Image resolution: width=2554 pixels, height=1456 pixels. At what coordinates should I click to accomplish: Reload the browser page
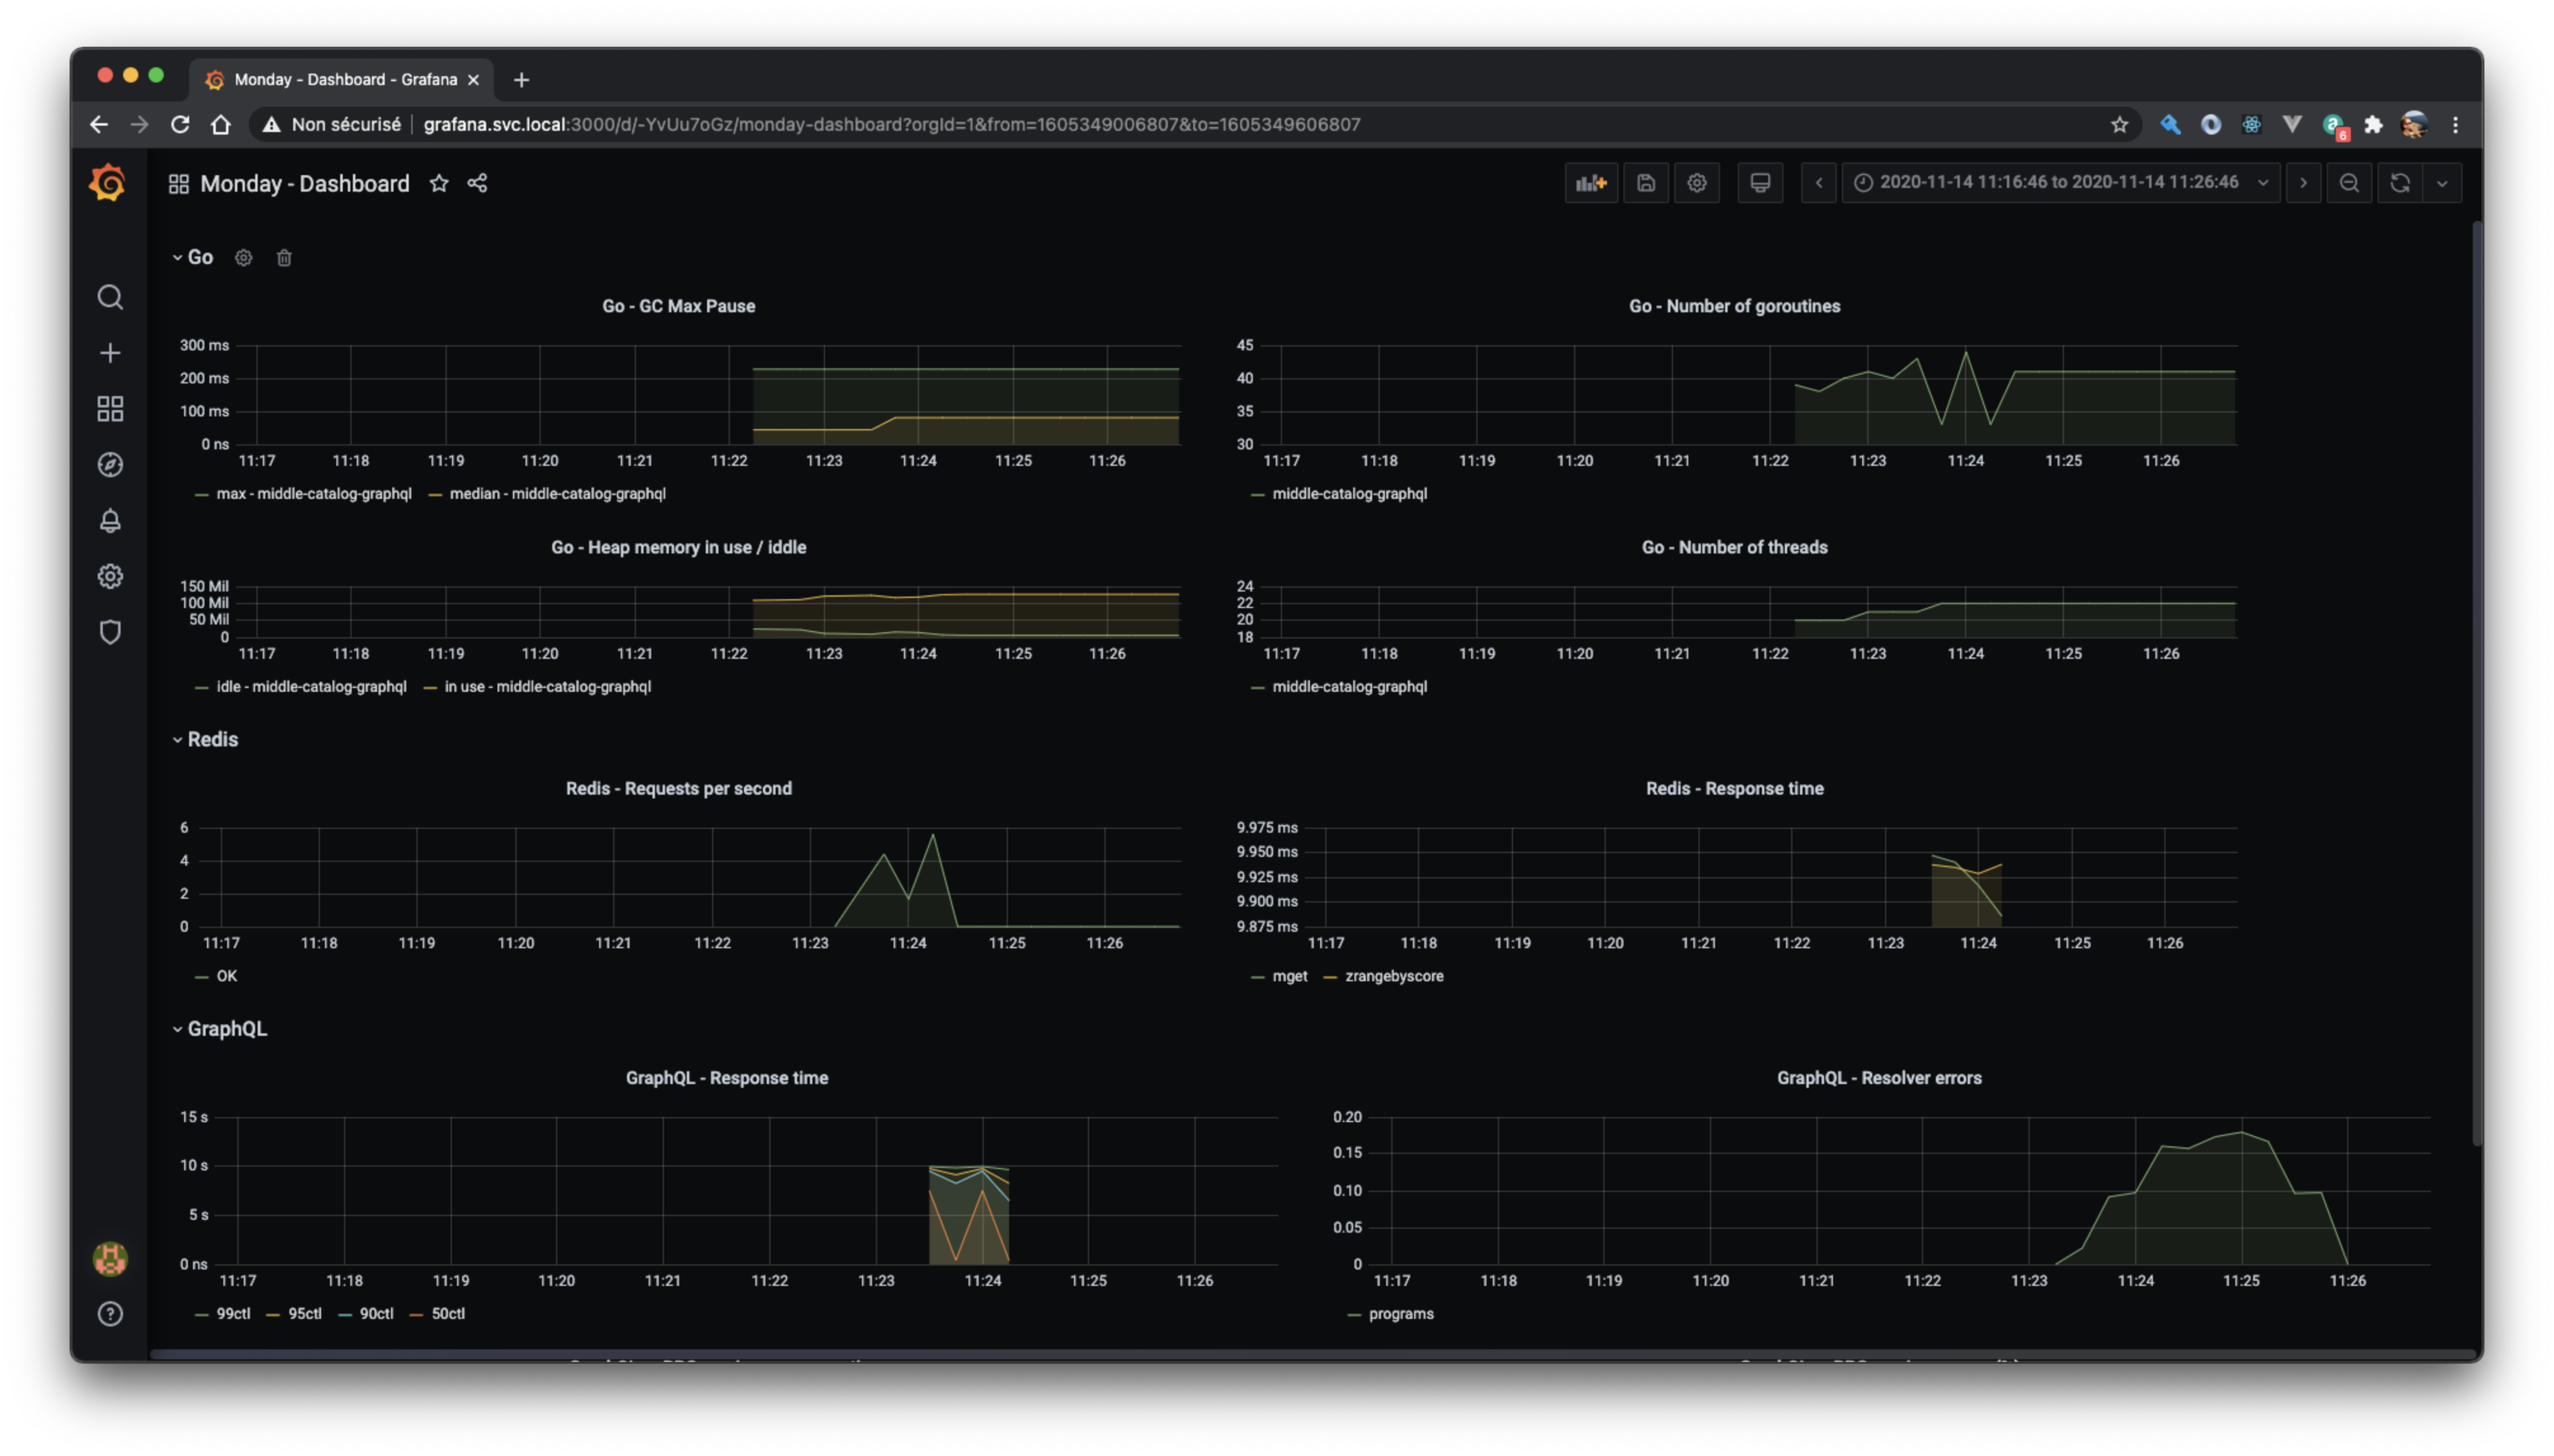click(x=180, y=125)
